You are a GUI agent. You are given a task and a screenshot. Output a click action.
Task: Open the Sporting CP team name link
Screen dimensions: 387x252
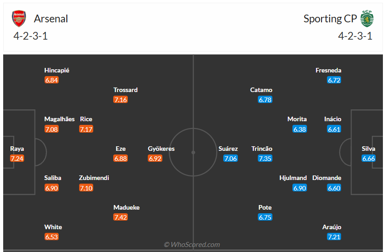330,19
